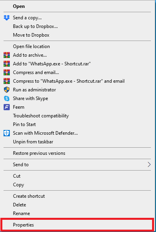Click the Dropbox icon beside Send a copy
This screenshot has height=232, width=156.
[x=7, y=18]
